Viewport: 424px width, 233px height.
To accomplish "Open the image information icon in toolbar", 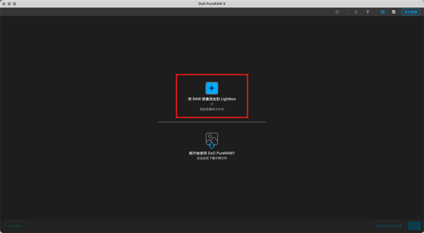I will click(337, 12).
